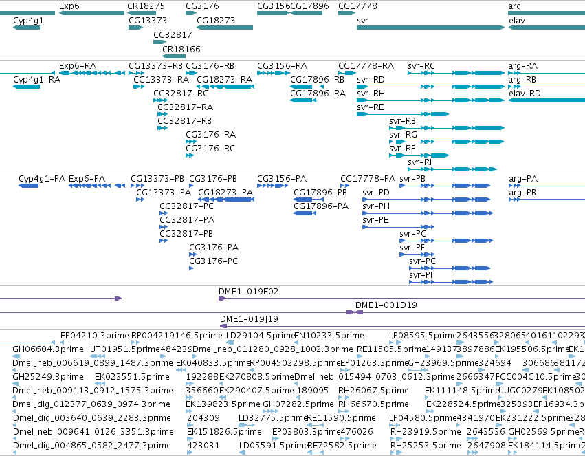Select the RH25253.5prime EST label

[x=426, y=446]
